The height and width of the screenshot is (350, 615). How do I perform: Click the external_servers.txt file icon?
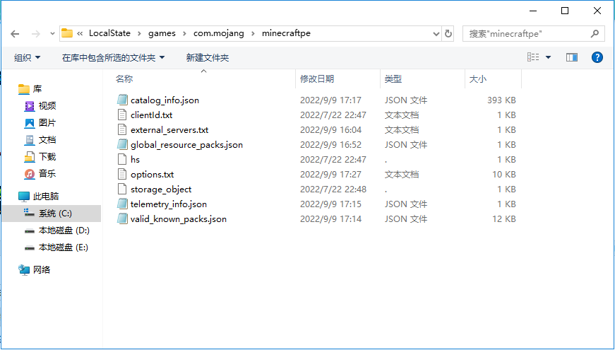click(122, 129)
